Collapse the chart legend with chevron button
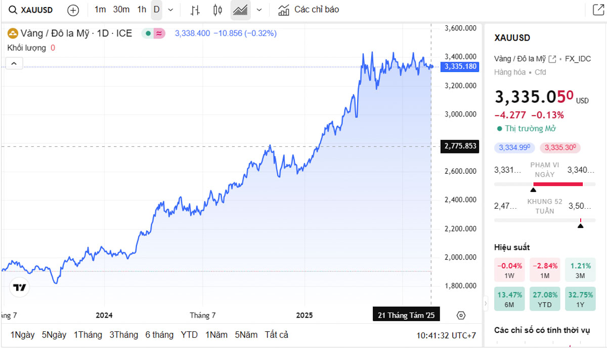 14,63
